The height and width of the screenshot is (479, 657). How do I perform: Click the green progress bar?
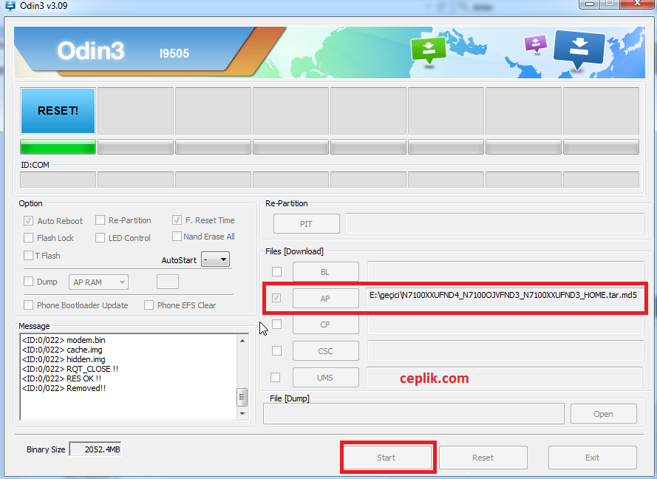pyautogui.click(x=58, y=147)
